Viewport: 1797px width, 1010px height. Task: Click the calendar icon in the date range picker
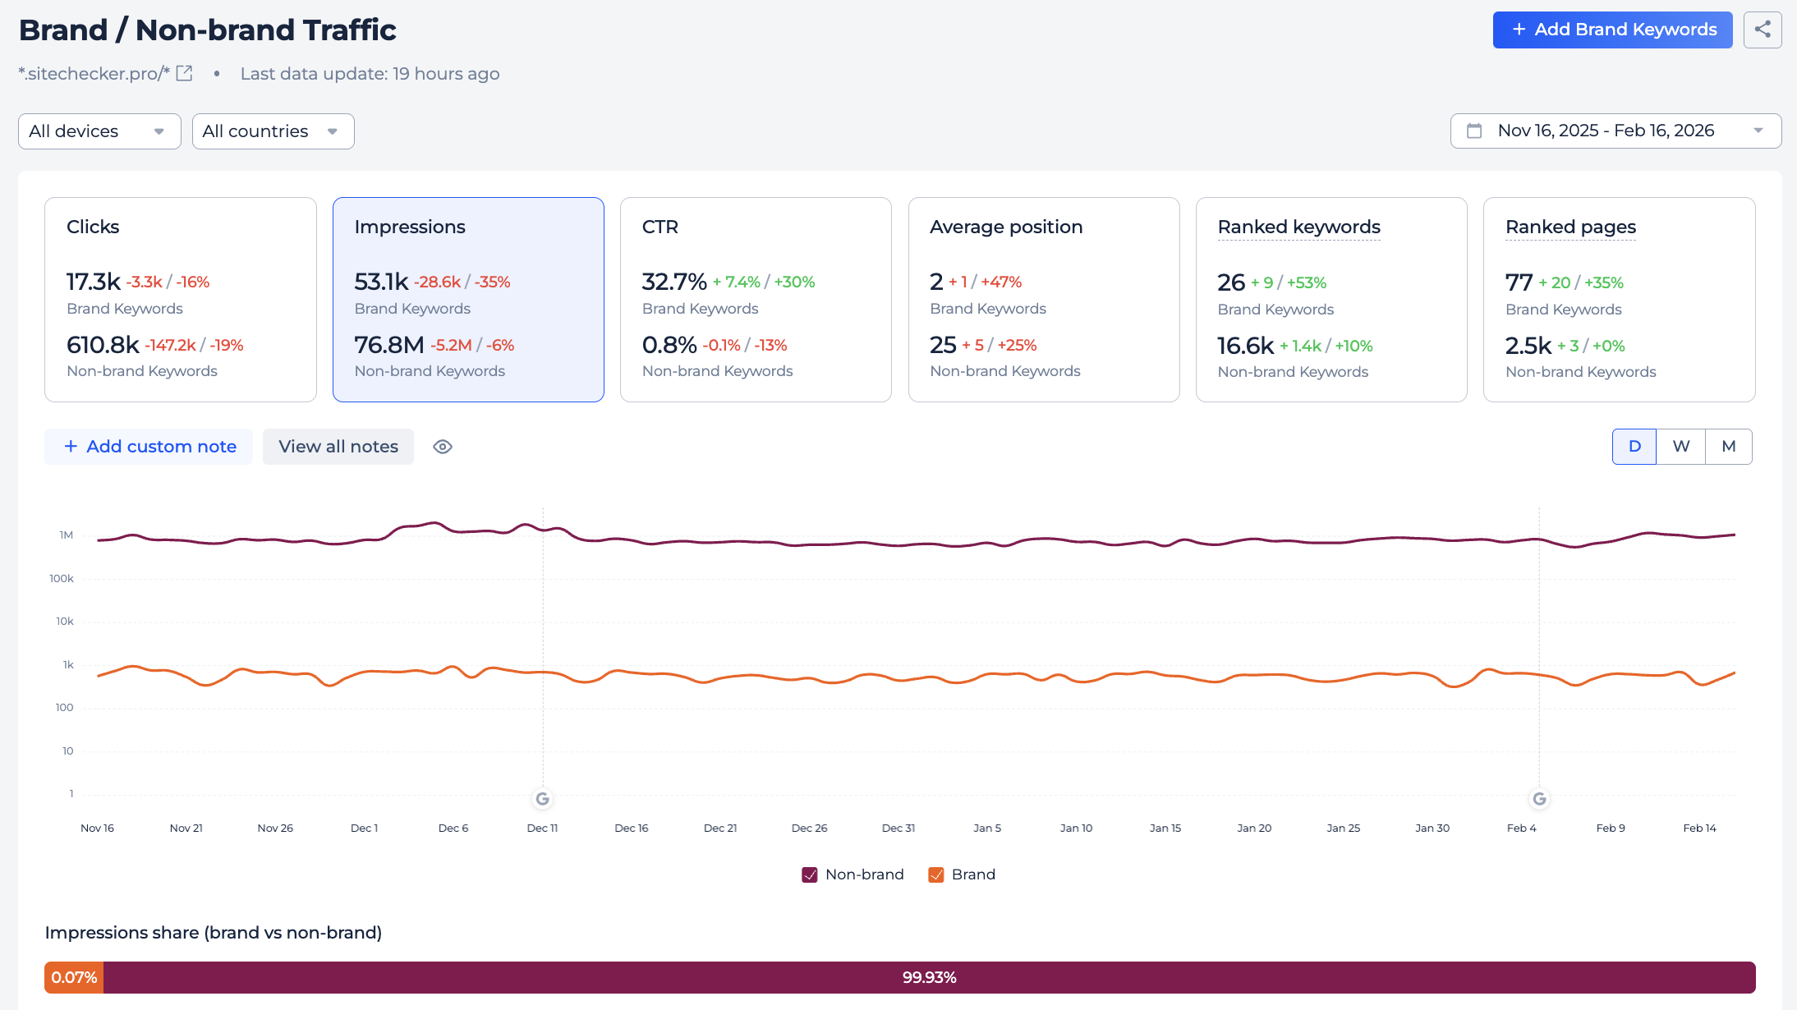click(x=1475, y=130)
